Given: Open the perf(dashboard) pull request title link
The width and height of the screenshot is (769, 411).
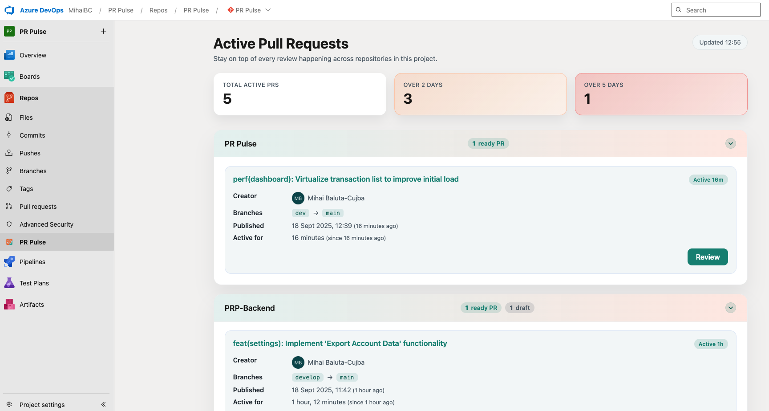Looking at the screenshot, I should (345, 179).
